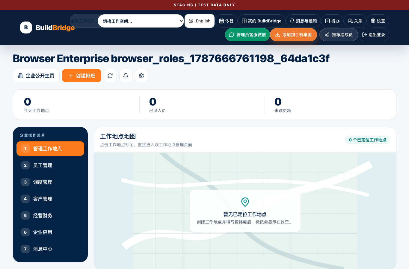Click the 创建排班 button
This screenshot has width=409, height=269.
pos(82,76)
